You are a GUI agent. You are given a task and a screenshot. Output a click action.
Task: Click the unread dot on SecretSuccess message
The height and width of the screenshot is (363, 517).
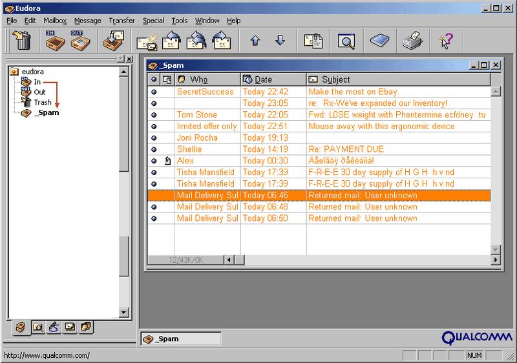pos(154,92)
